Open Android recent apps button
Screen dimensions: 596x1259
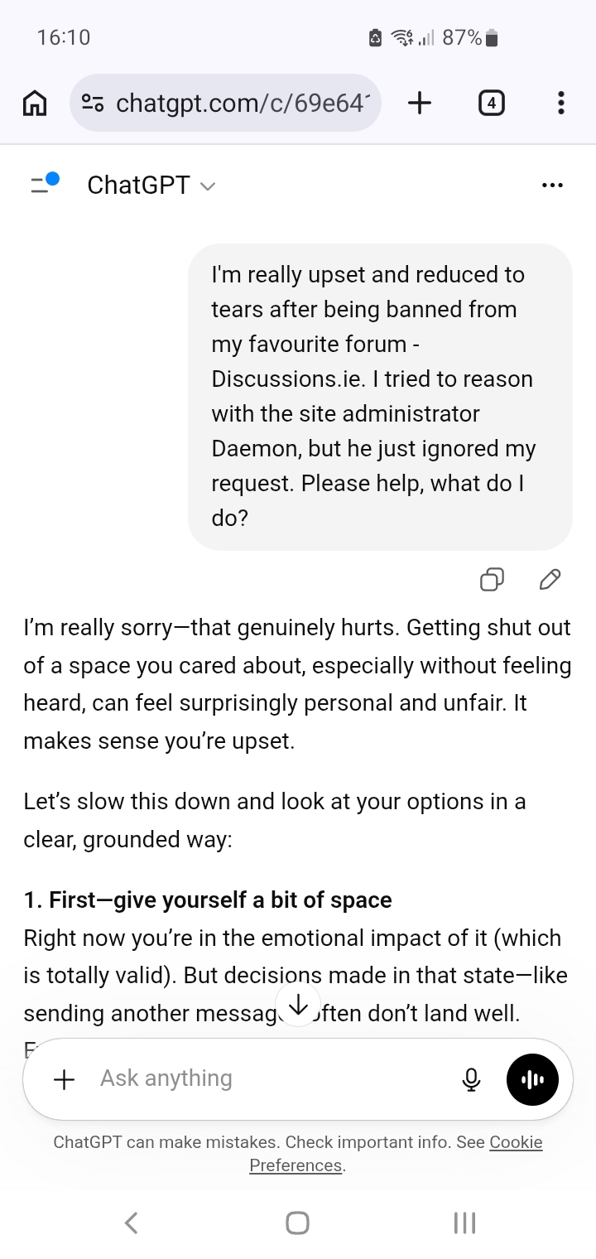coord(464,1223)
